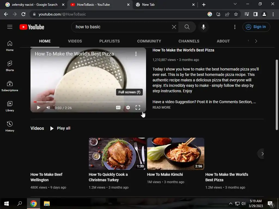Open the Windows notification center

click(271, 204)
